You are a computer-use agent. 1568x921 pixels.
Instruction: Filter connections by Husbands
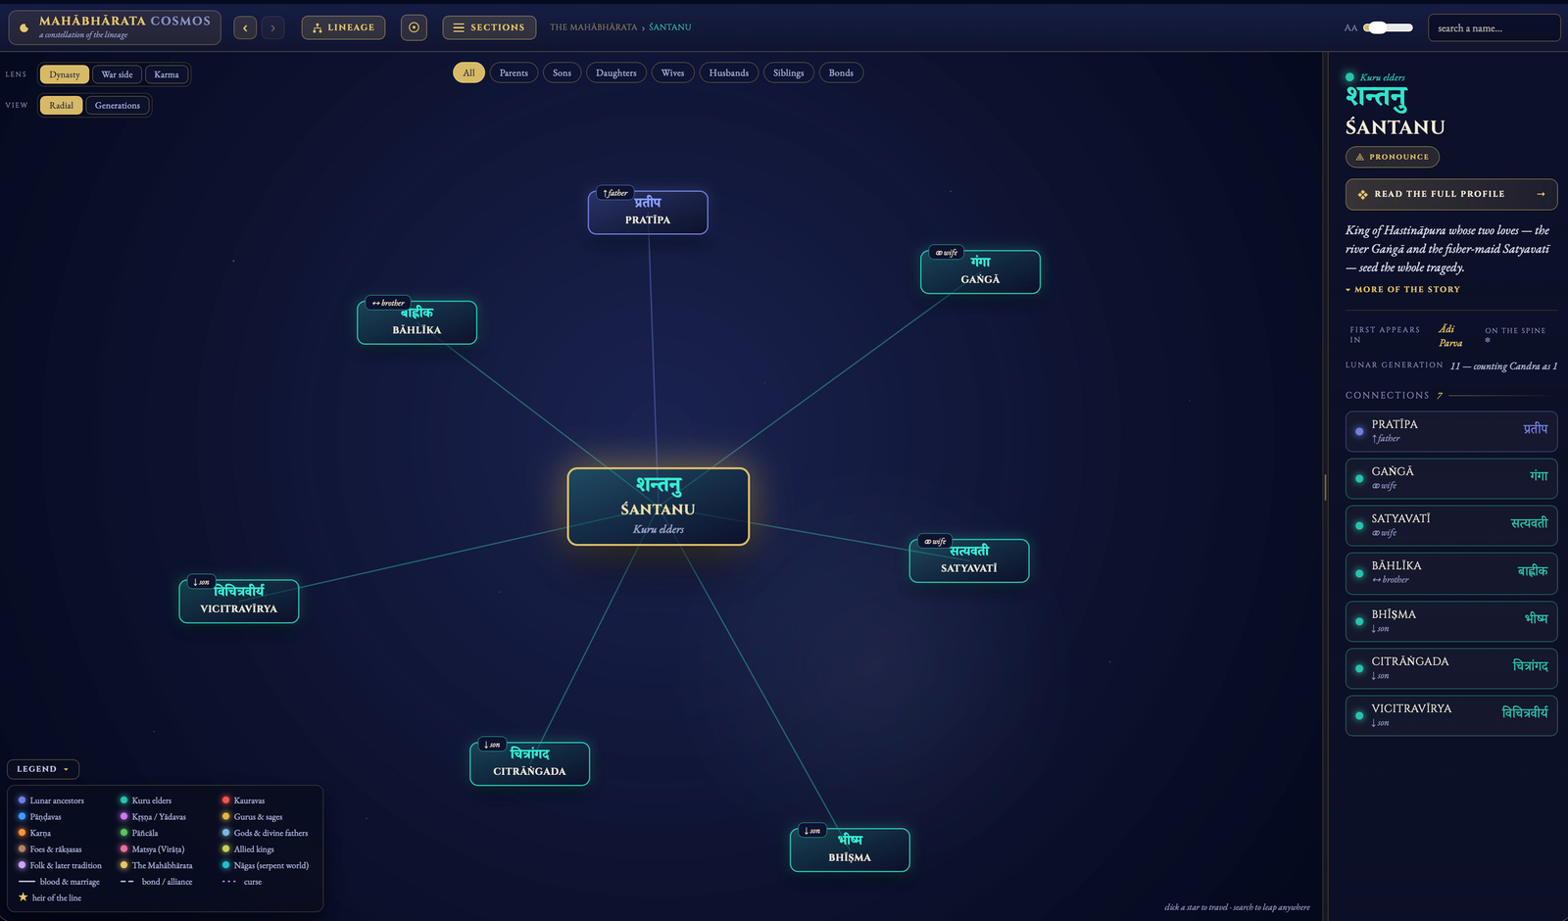pyautogui.click(x=729, y=73)
